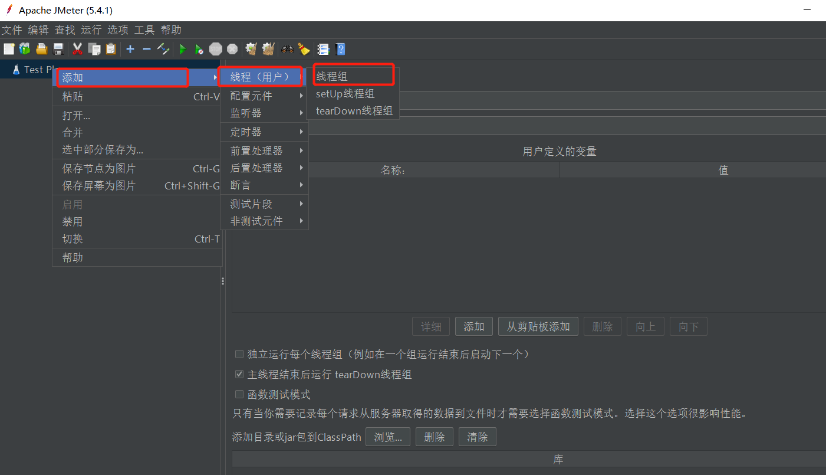826x475 pixels.
Task: Click the Cut scissors icon
Action: click(x=77, y=49)
